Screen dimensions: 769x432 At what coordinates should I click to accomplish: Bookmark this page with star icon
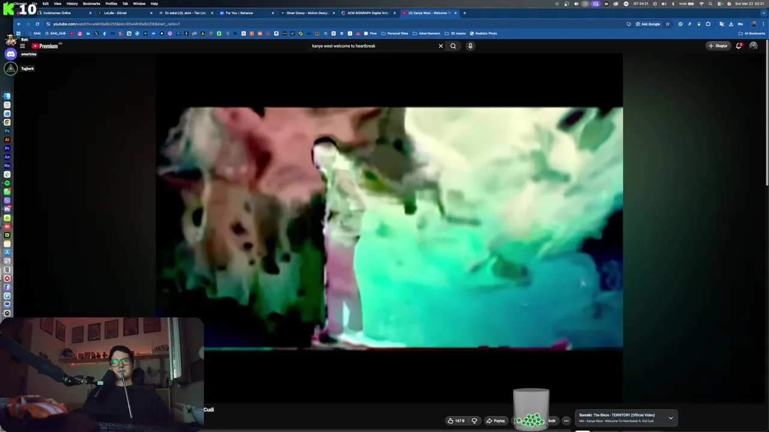(x=667, y=24)
